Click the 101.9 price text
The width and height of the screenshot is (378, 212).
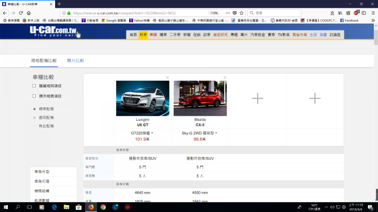pyautogui.click(x=142, y=139)
